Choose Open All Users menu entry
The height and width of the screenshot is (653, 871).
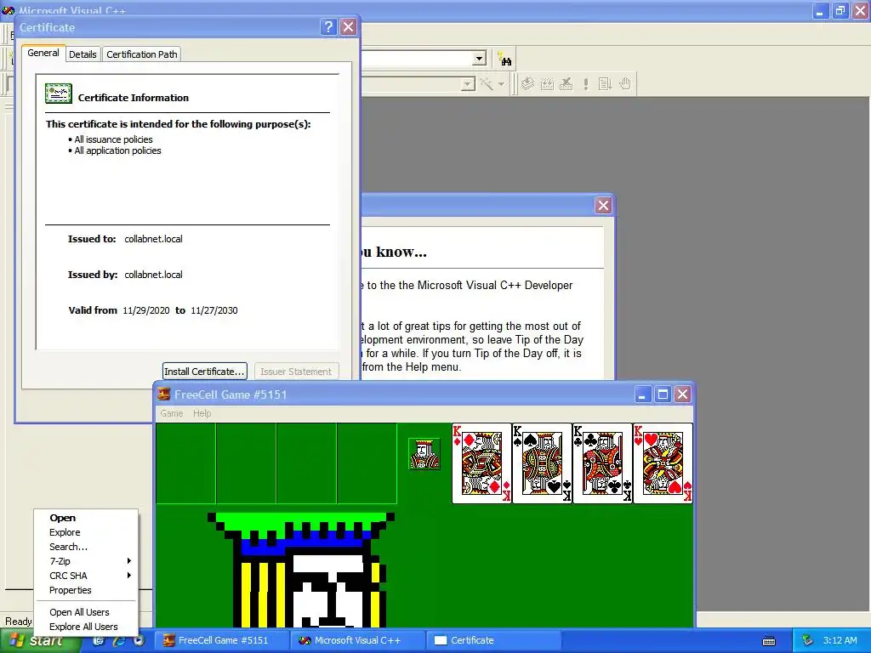[x=86, y=612]
